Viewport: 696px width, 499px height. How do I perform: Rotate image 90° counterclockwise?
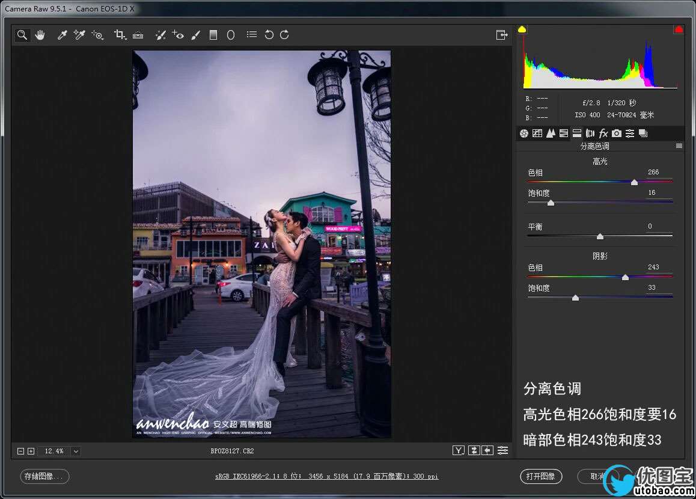[269, 35]
